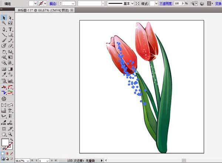This screenshot has width=222, height=163.
Task: Click the 不透明度 link
Action: pos(166,3)
